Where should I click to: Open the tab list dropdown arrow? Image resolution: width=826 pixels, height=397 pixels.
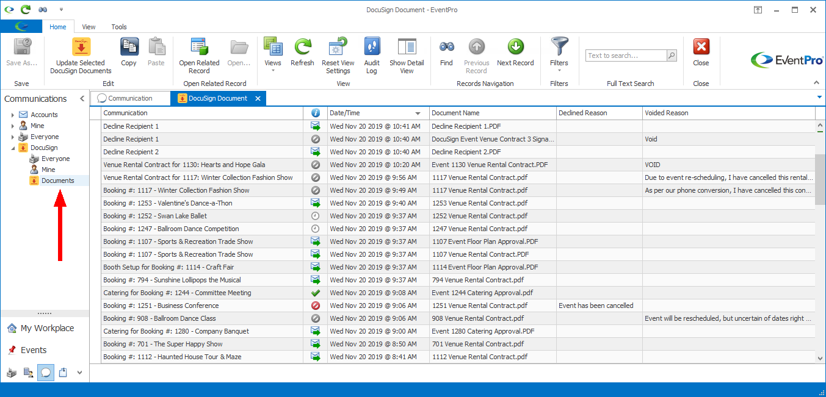point(819,97)
